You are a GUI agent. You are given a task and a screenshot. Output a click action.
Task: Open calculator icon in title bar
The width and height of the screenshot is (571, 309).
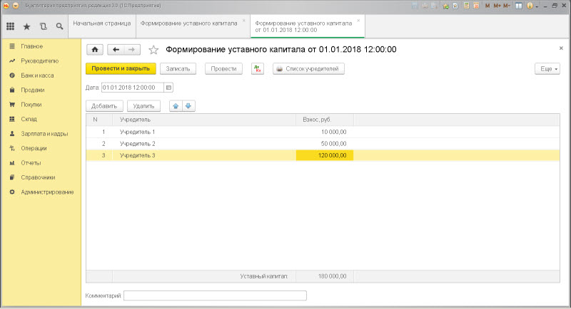coord(467,6)
